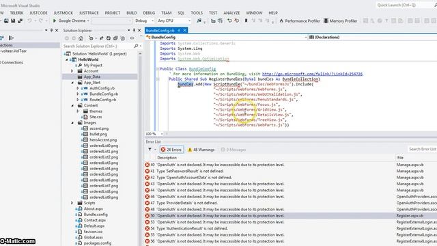Toggle the 48 Warnings filter

[x=201, y=150]
